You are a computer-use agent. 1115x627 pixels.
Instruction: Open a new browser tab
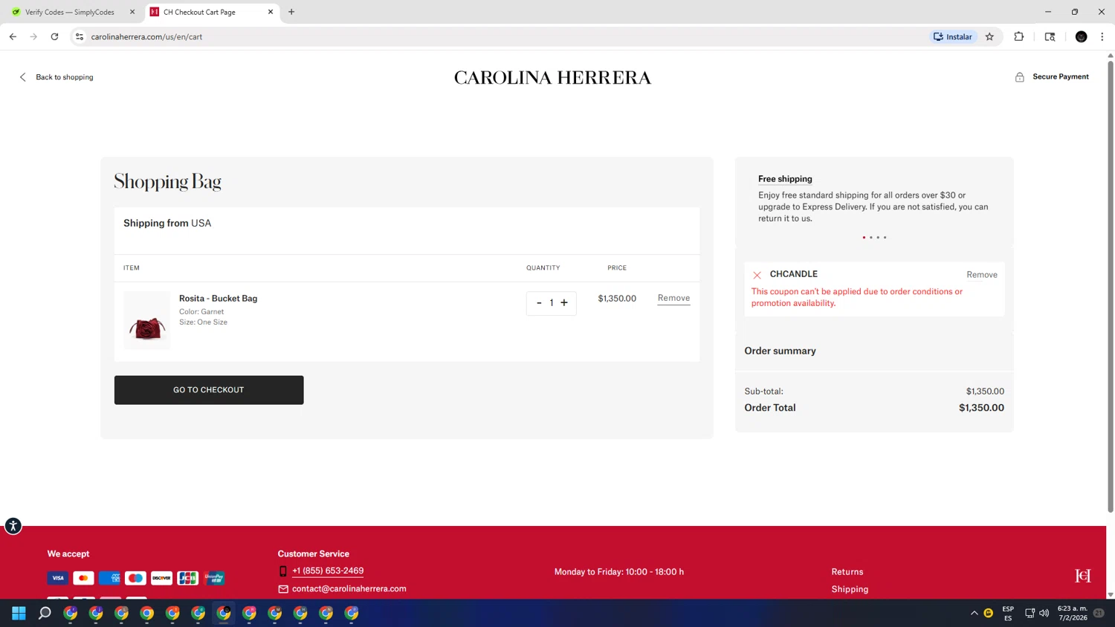291,12
